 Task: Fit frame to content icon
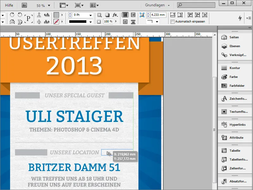point(197,15)
